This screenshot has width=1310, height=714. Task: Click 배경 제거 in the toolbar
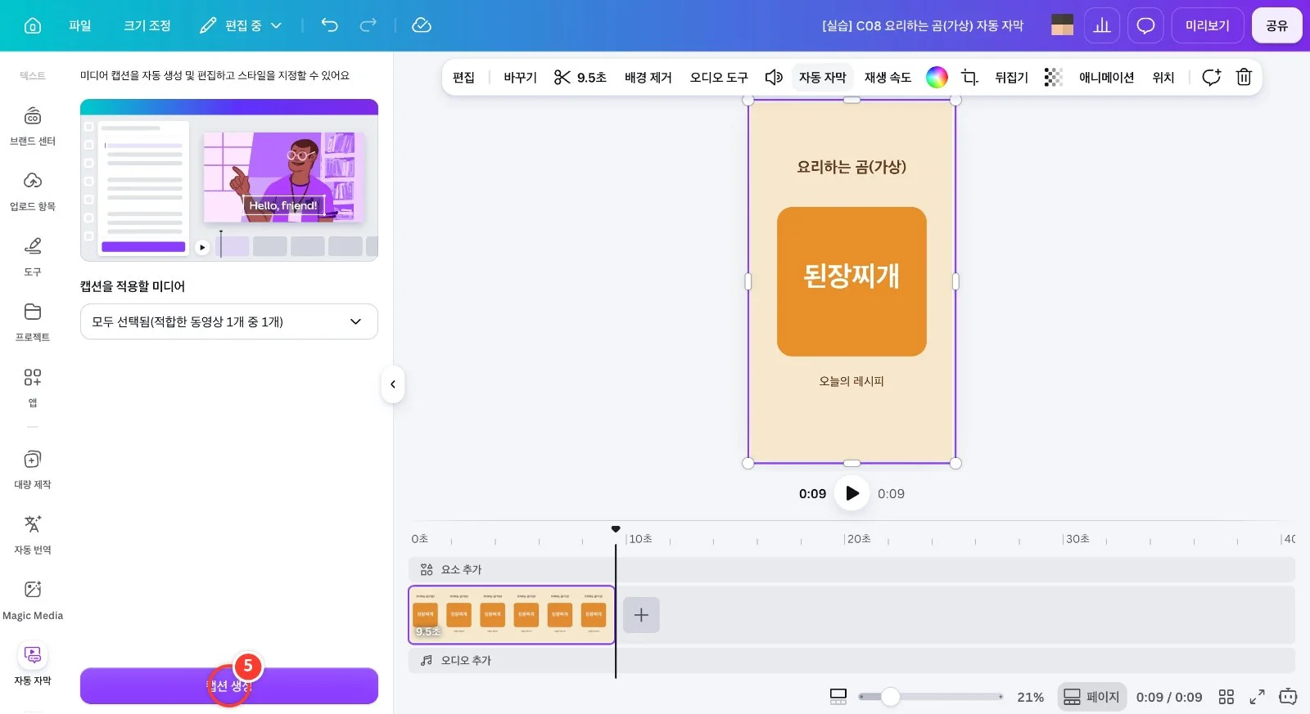coord(648,77)
